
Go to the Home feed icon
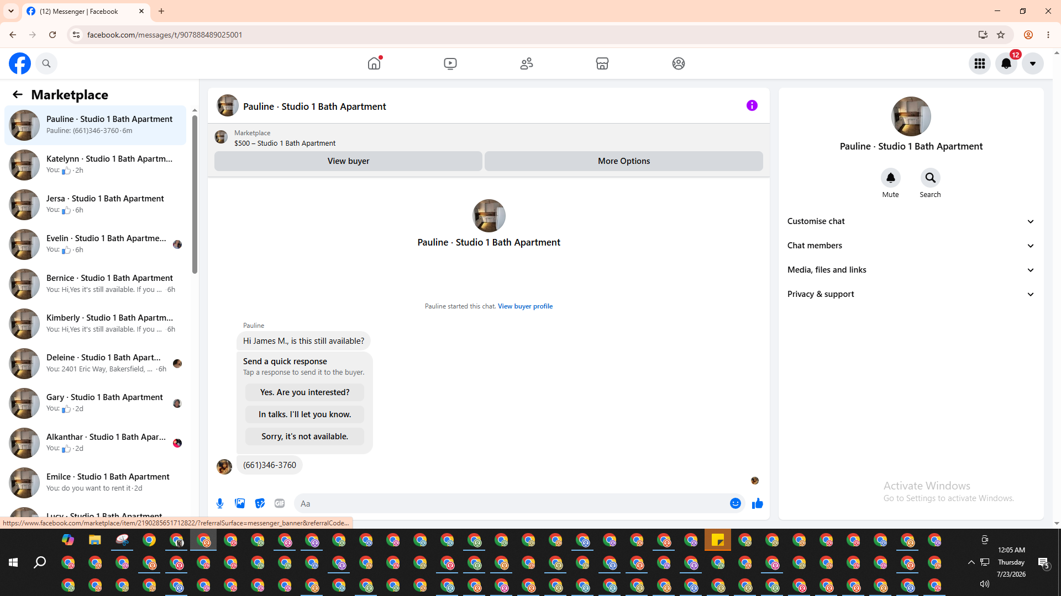pyautogui.click(x=374, y=63)
